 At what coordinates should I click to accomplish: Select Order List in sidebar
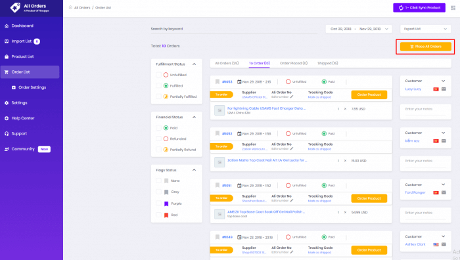click(x=30, y=72)
